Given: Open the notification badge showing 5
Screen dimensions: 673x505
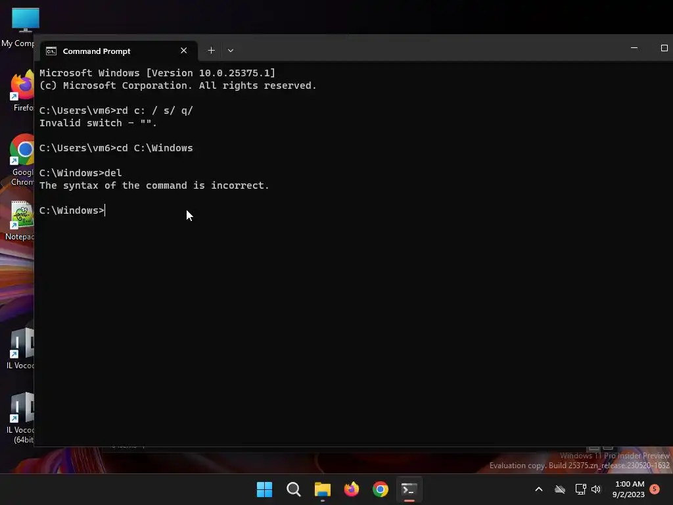Looking at the screenshot, I should tap(655, 489).
